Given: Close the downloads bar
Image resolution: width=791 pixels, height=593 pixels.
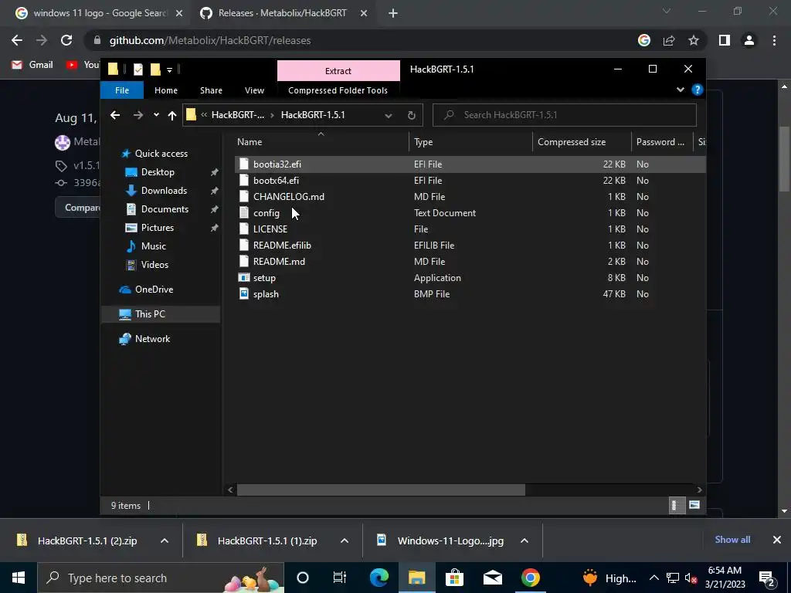Looking at the screenshot, I should pos(777,540).
